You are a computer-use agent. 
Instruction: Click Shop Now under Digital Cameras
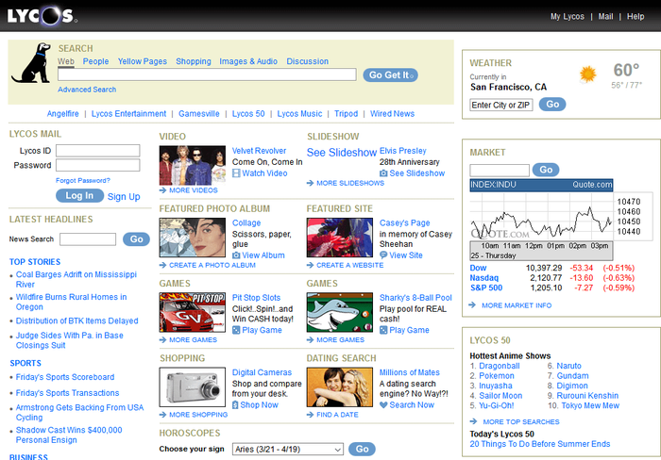pyautogui.click(x=255, y=404)
